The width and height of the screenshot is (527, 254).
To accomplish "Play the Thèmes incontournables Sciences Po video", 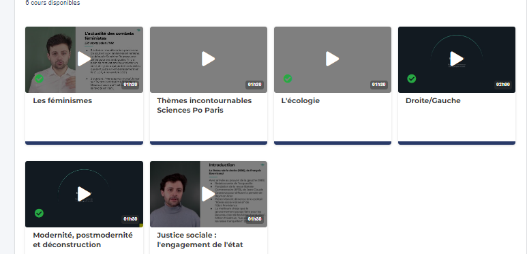I will (x=209, y=59).
